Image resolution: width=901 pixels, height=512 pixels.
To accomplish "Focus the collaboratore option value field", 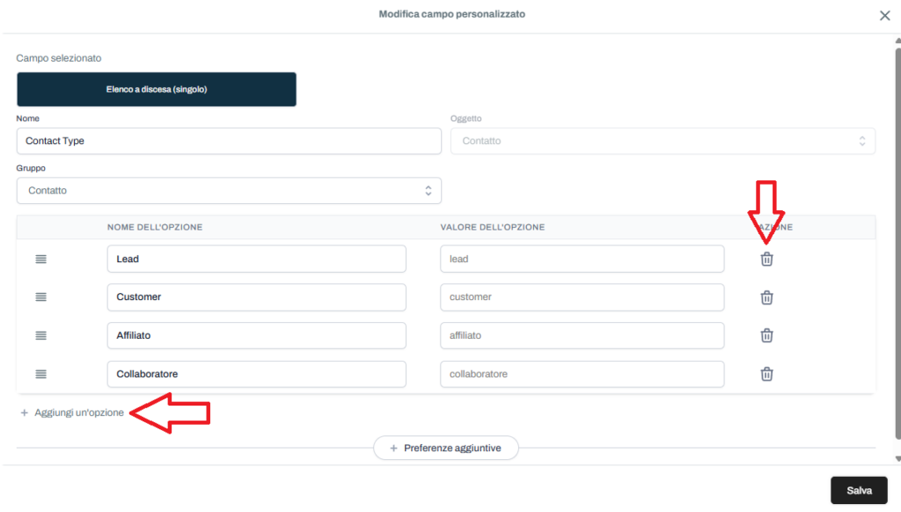I will (582, 374).
